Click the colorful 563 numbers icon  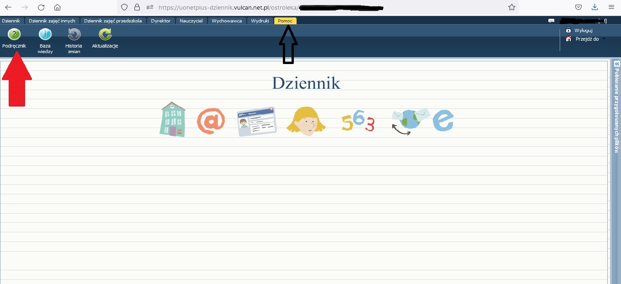coord(358,122)
